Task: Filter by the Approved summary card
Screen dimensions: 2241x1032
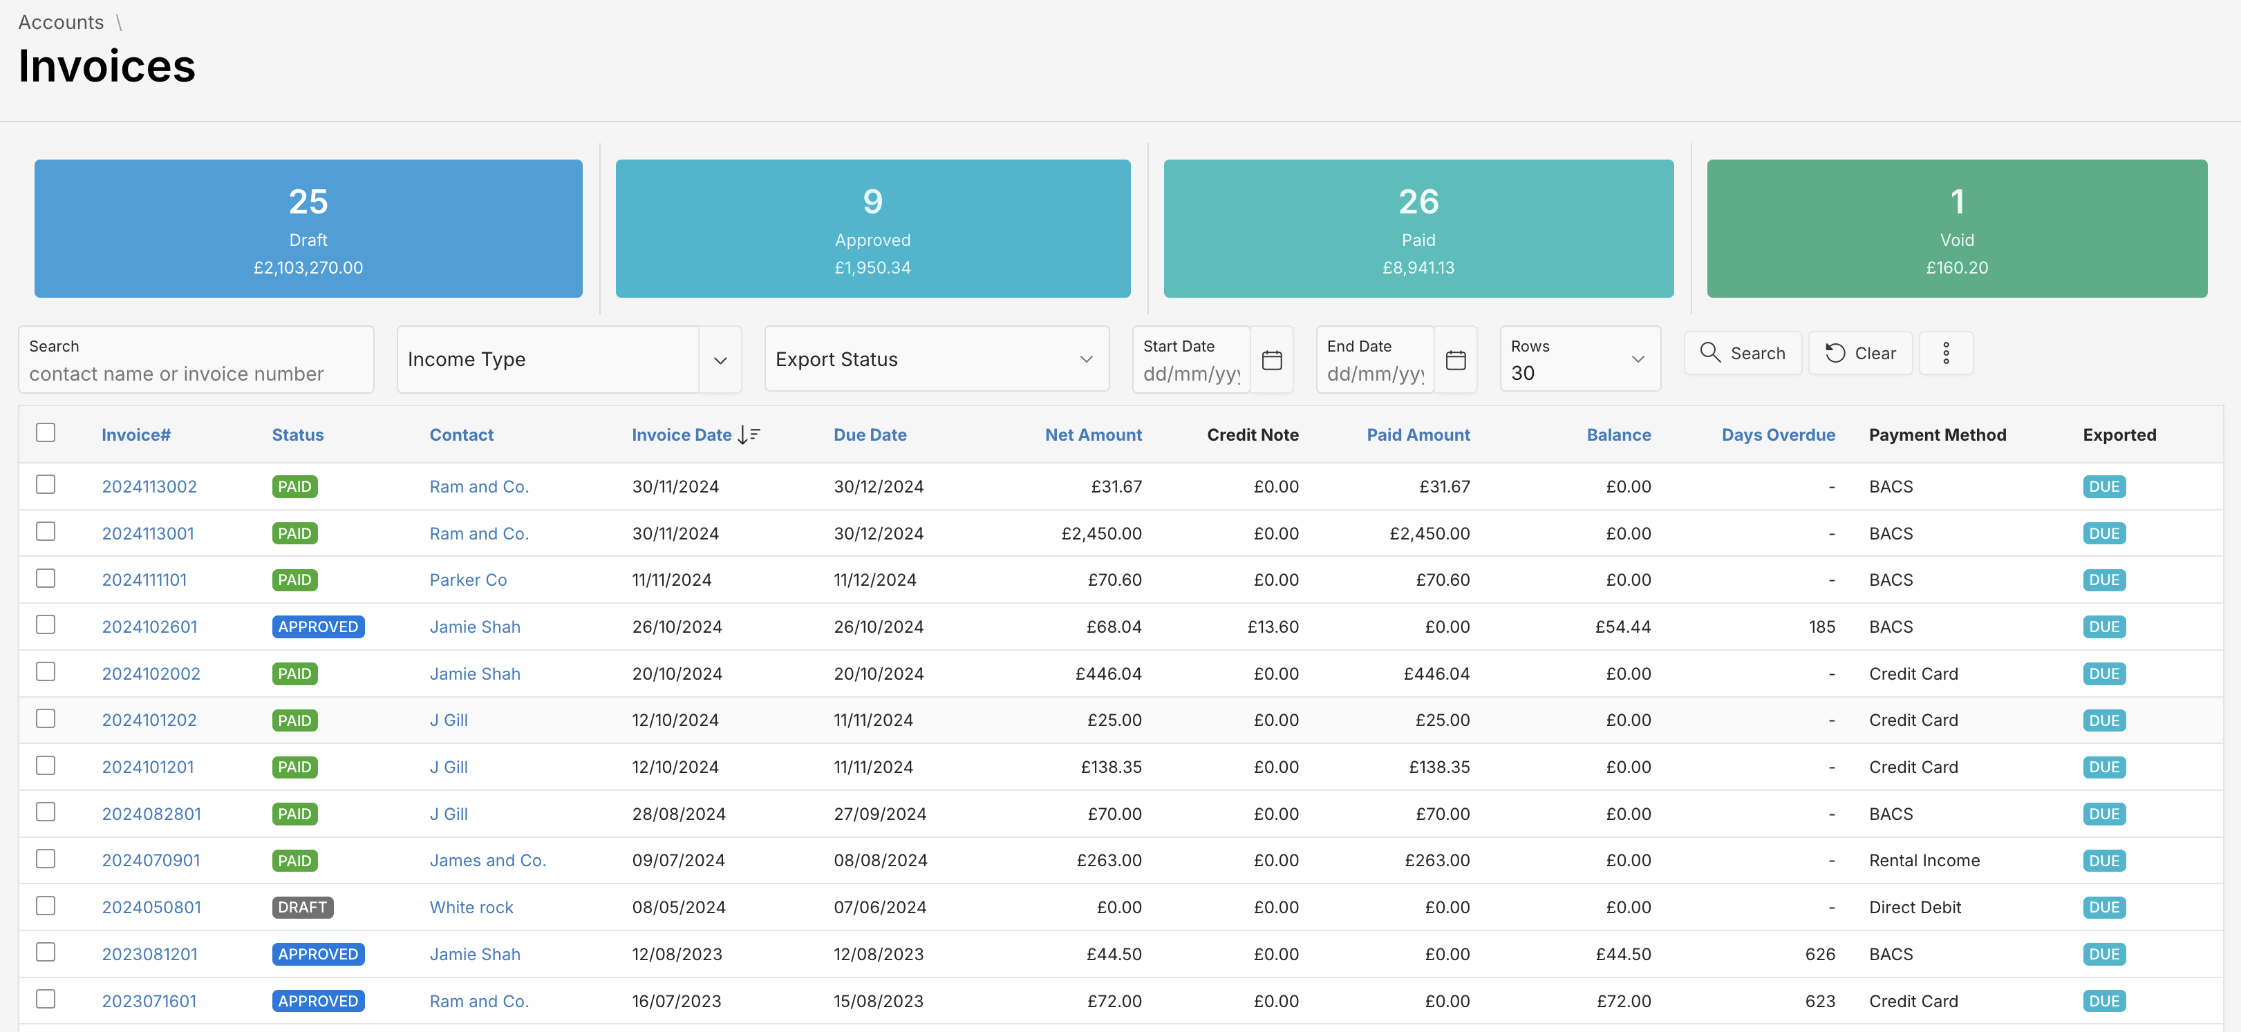Action: point(872,229)
